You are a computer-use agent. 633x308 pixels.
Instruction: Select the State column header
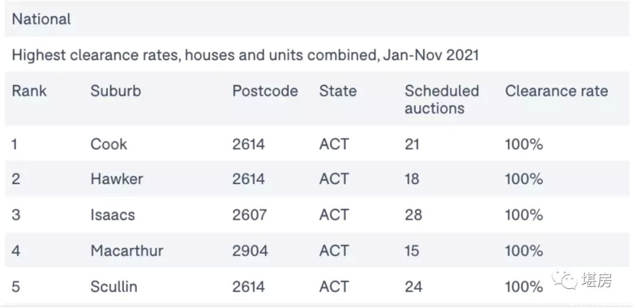(x=338, y=91)
